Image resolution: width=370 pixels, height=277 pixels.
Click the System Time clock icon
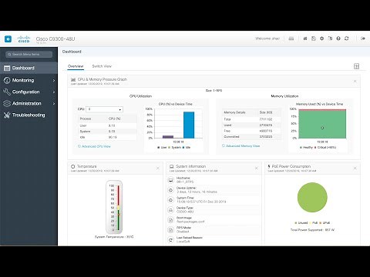(x=171, y=200)
